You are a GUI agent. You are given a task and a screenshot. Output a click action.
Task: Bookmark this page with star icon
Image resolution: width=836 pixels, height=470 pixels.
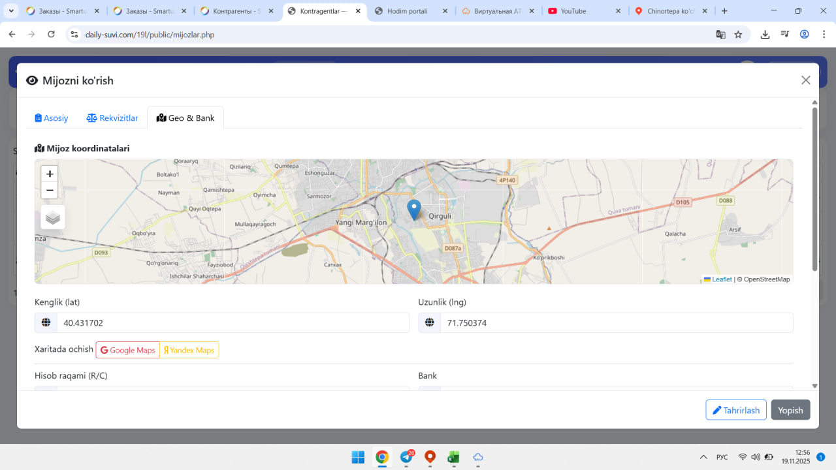738,35
